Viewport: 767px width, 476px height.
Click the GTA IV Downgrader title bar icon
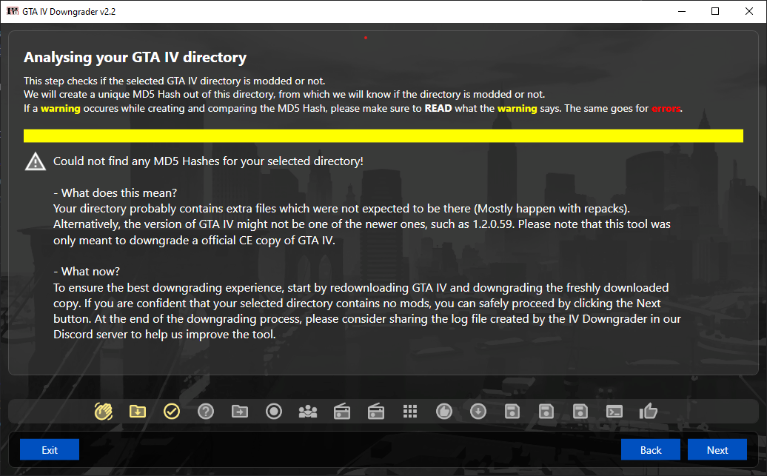coord(13,11)
